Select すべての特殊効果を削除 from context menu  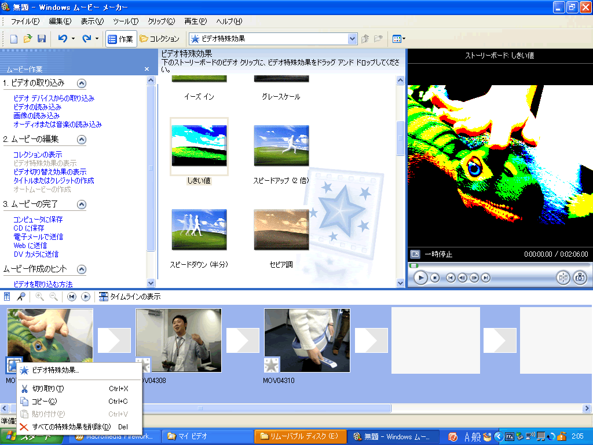[x=71, y=427]
